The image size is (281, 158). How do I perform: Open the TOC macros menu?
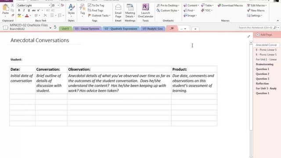coord(207,11)
